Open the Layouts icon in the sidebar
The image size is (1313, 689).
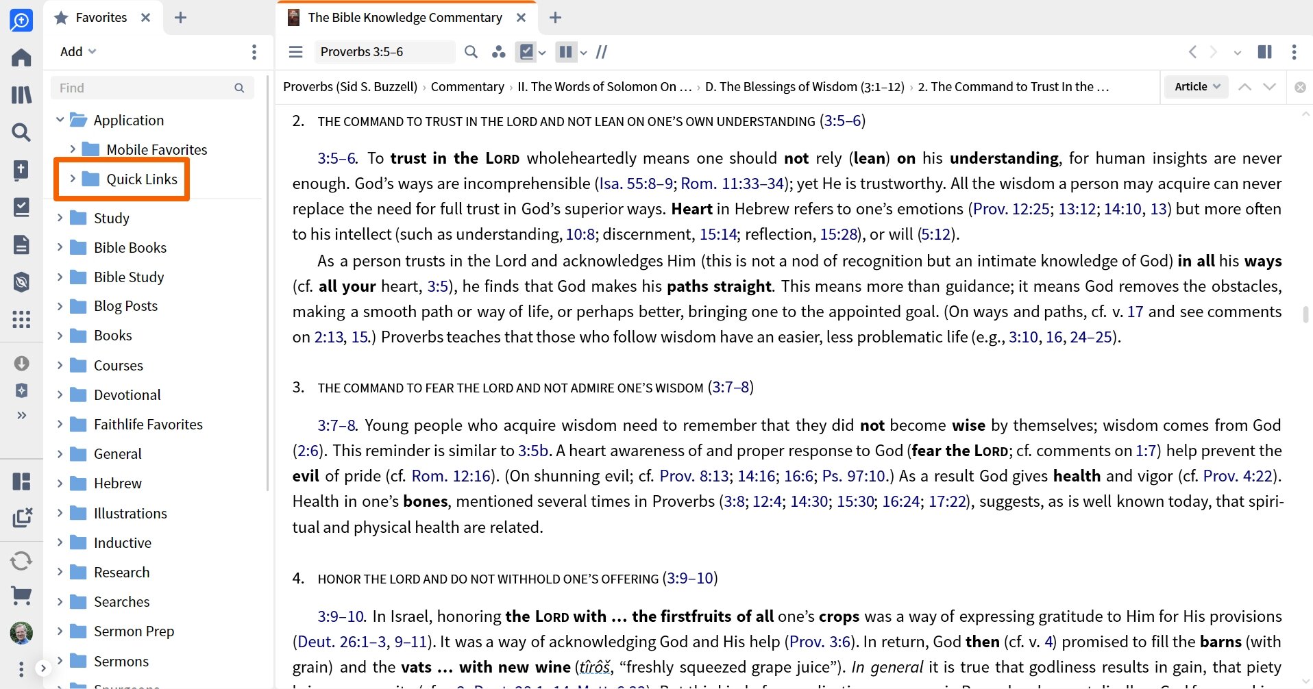point(21,481)
